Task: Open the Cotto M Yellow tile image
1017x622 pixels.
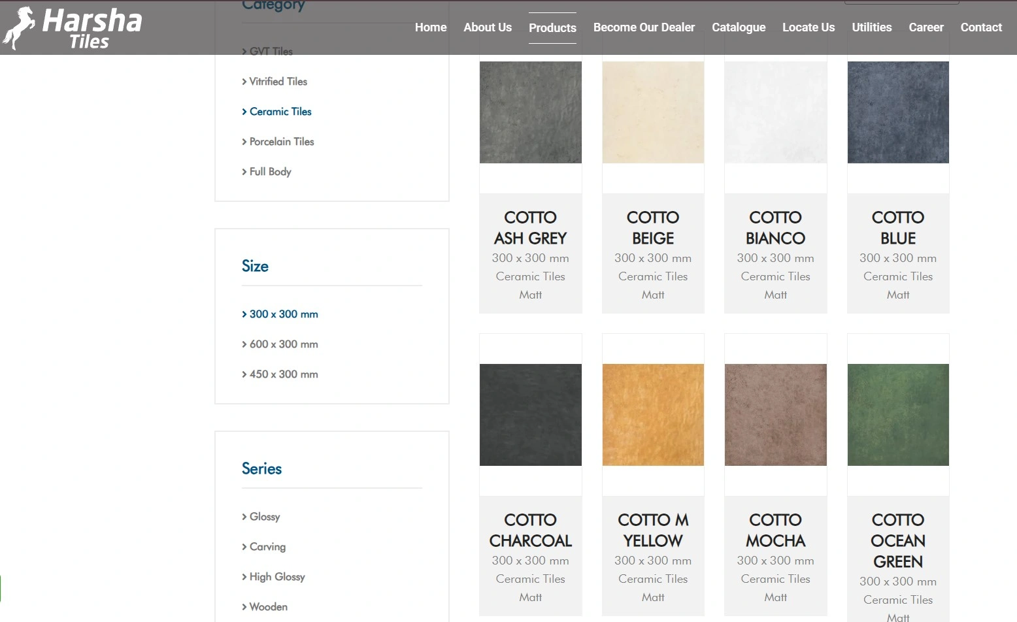Action: click(x=653, y=415)
